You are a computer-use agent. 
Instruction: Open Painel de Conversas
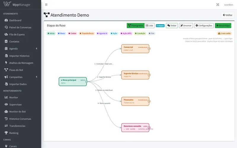tap(20, 27)
